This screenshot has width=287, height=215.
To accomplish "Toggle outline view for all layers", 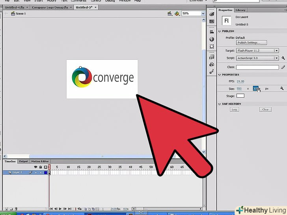I will (x=45, y=167).
